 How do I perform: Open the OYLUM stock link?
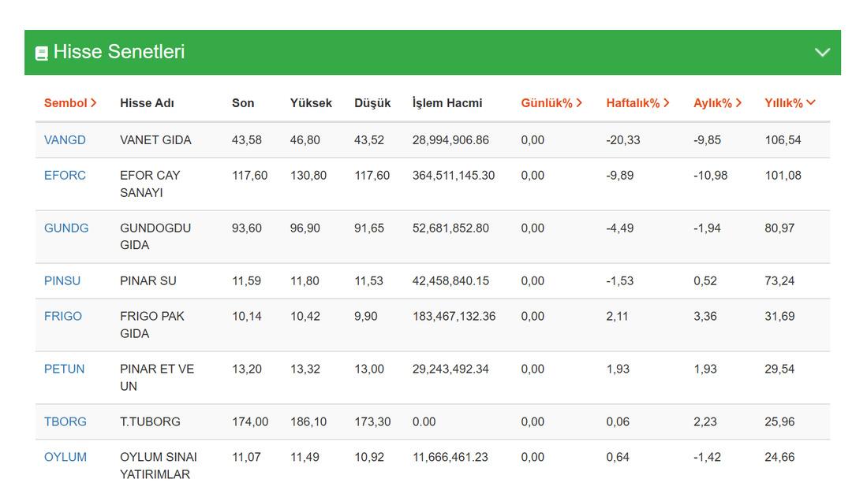pyautogui.click(x=65, y=458)
